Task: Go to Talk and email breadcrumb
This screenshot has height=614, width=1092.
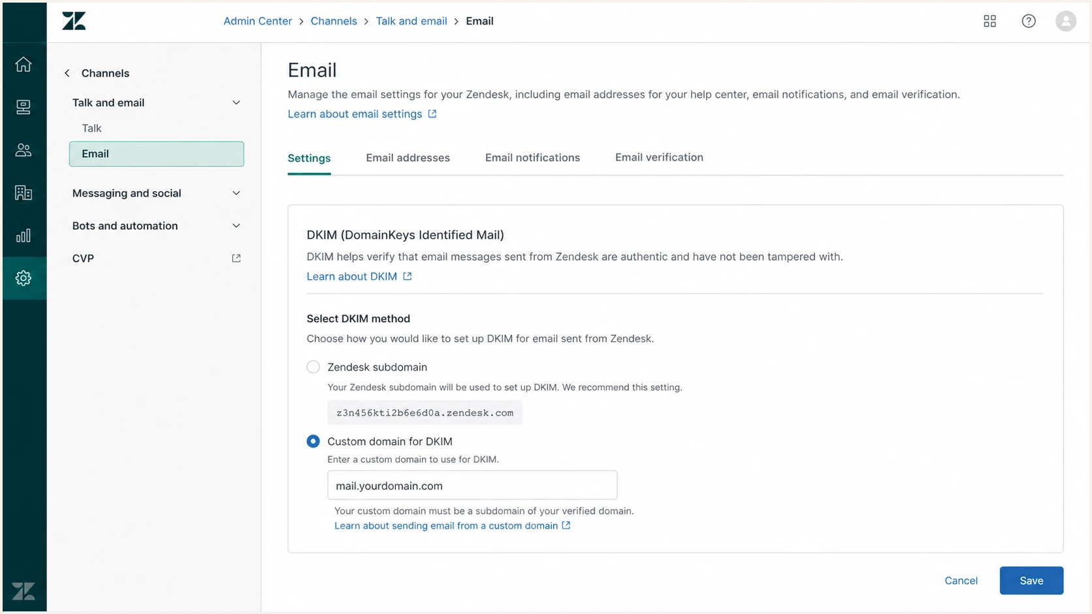Action: coord(411,21)
